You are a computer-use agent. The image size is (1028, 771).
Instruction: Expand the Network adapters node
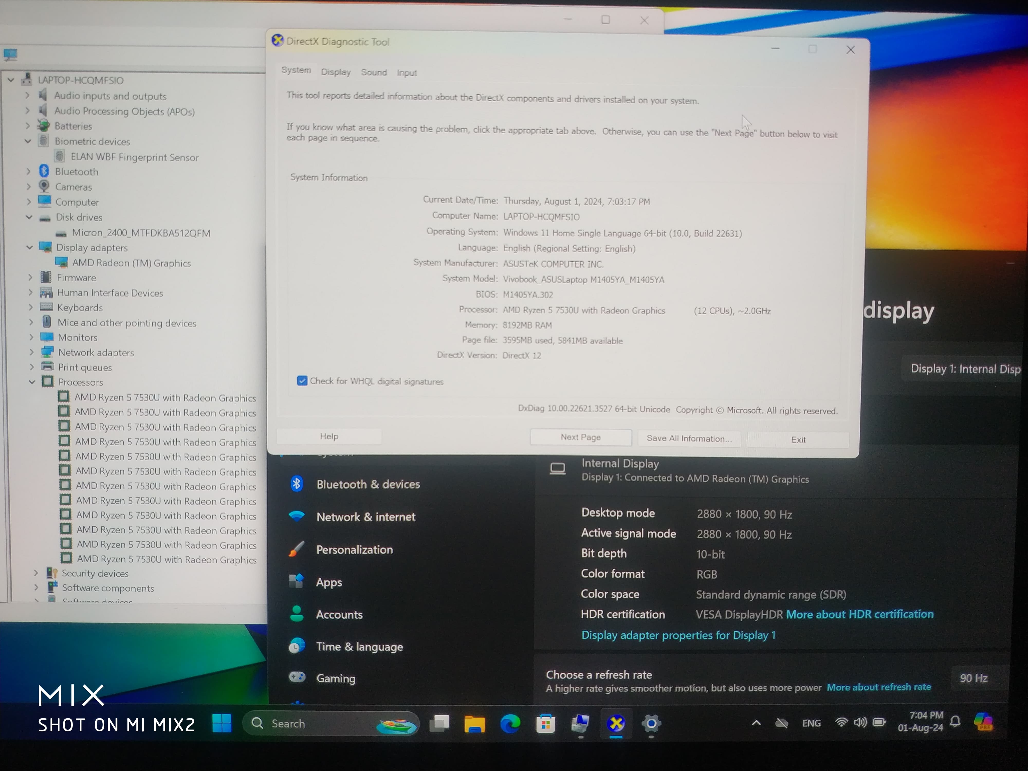click(x=32, y=352)
